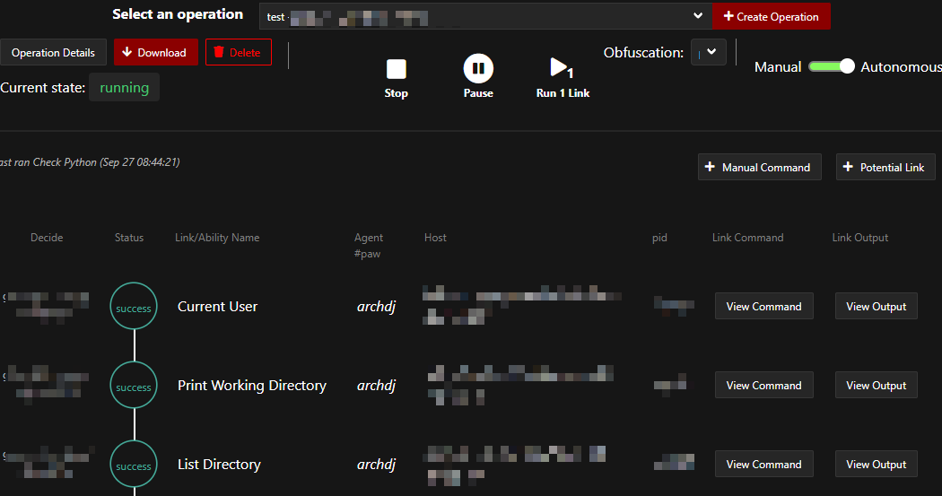Click the Link Command column header

748,238
